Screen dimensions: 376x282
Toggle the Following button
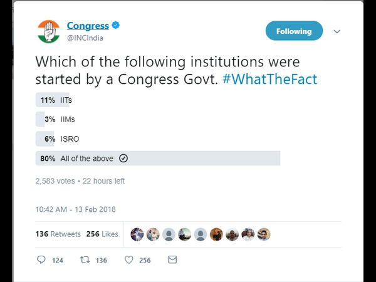294,31
